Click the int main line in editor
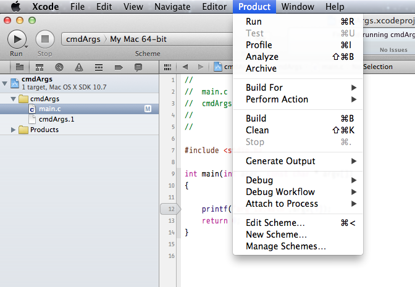The width and height of the screenshot is (415, 287). [209, 174]
